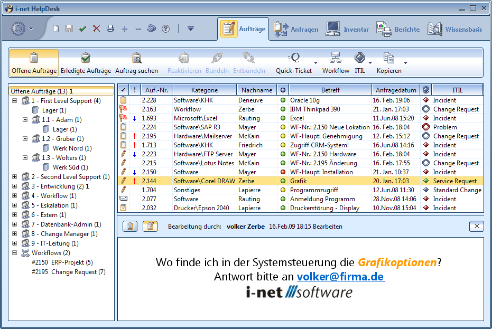Click the plus add icon in toolbar
492x329 pixels.
coord(125,29)
